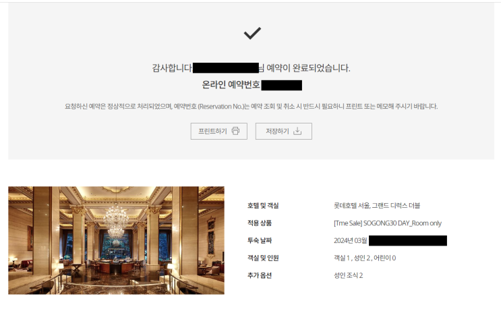This screenshot has width=501, height=309.
Task: Click the blacked-out reservation number
Action: pyautogui.click(x=281, y=85)
